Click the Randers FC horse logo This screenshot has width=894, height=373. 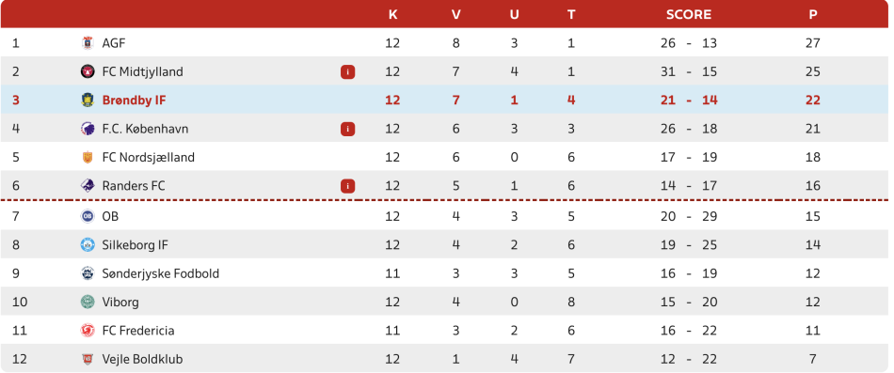[x=87, y=186]
